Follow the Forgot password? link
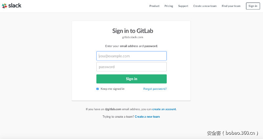The width and height of the screenshot is (263, 139). pyautogui.click(x=155, y=89)
